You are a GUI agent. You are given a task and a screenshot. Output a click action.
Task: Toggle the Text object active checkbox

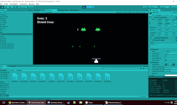tap(153, 13)
